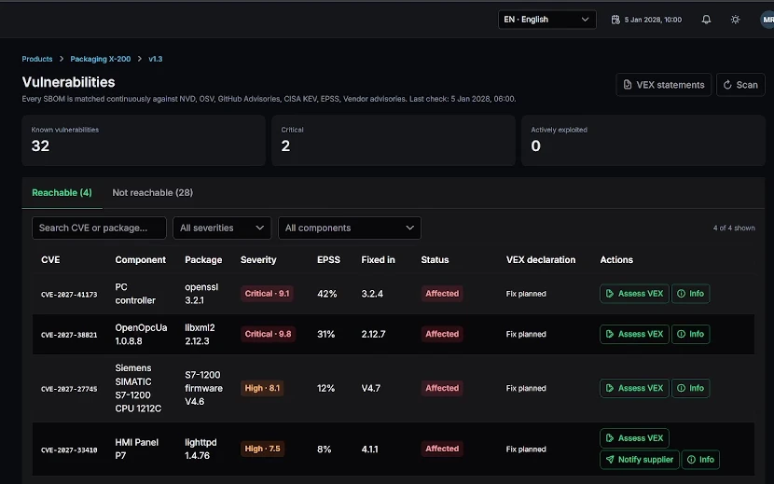Image resolution: width=774 pixels, height=484 pixels.
Task: Focus the Search CVE or package field
Action: coord(99,228)
